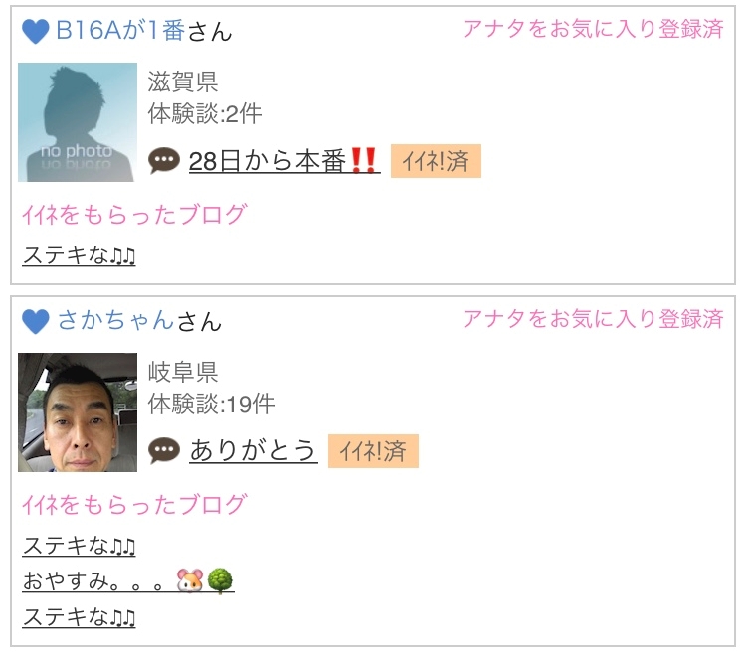Click アナタをお気に入り登録済 in さかちゃん's card
Image resolution: width=746 pixels, height=655 pixels.
click(593, 319)
